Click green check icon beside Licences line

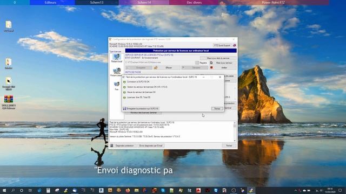coord(124,98)
